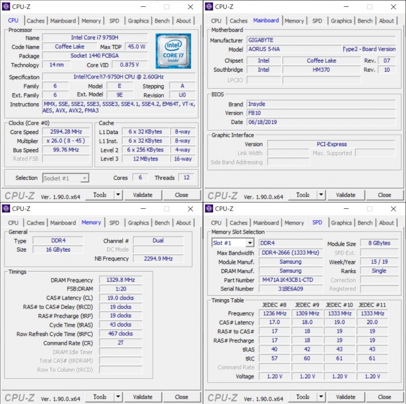This screenshot has height=404, width=406.
Task: Click Validate in the CPU window
Action: tap(143, 195)
